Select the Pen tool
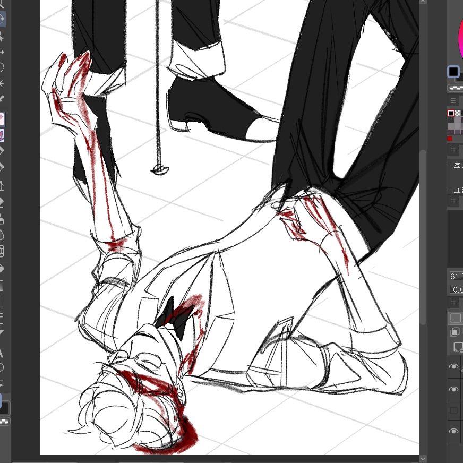 (2, 151)
